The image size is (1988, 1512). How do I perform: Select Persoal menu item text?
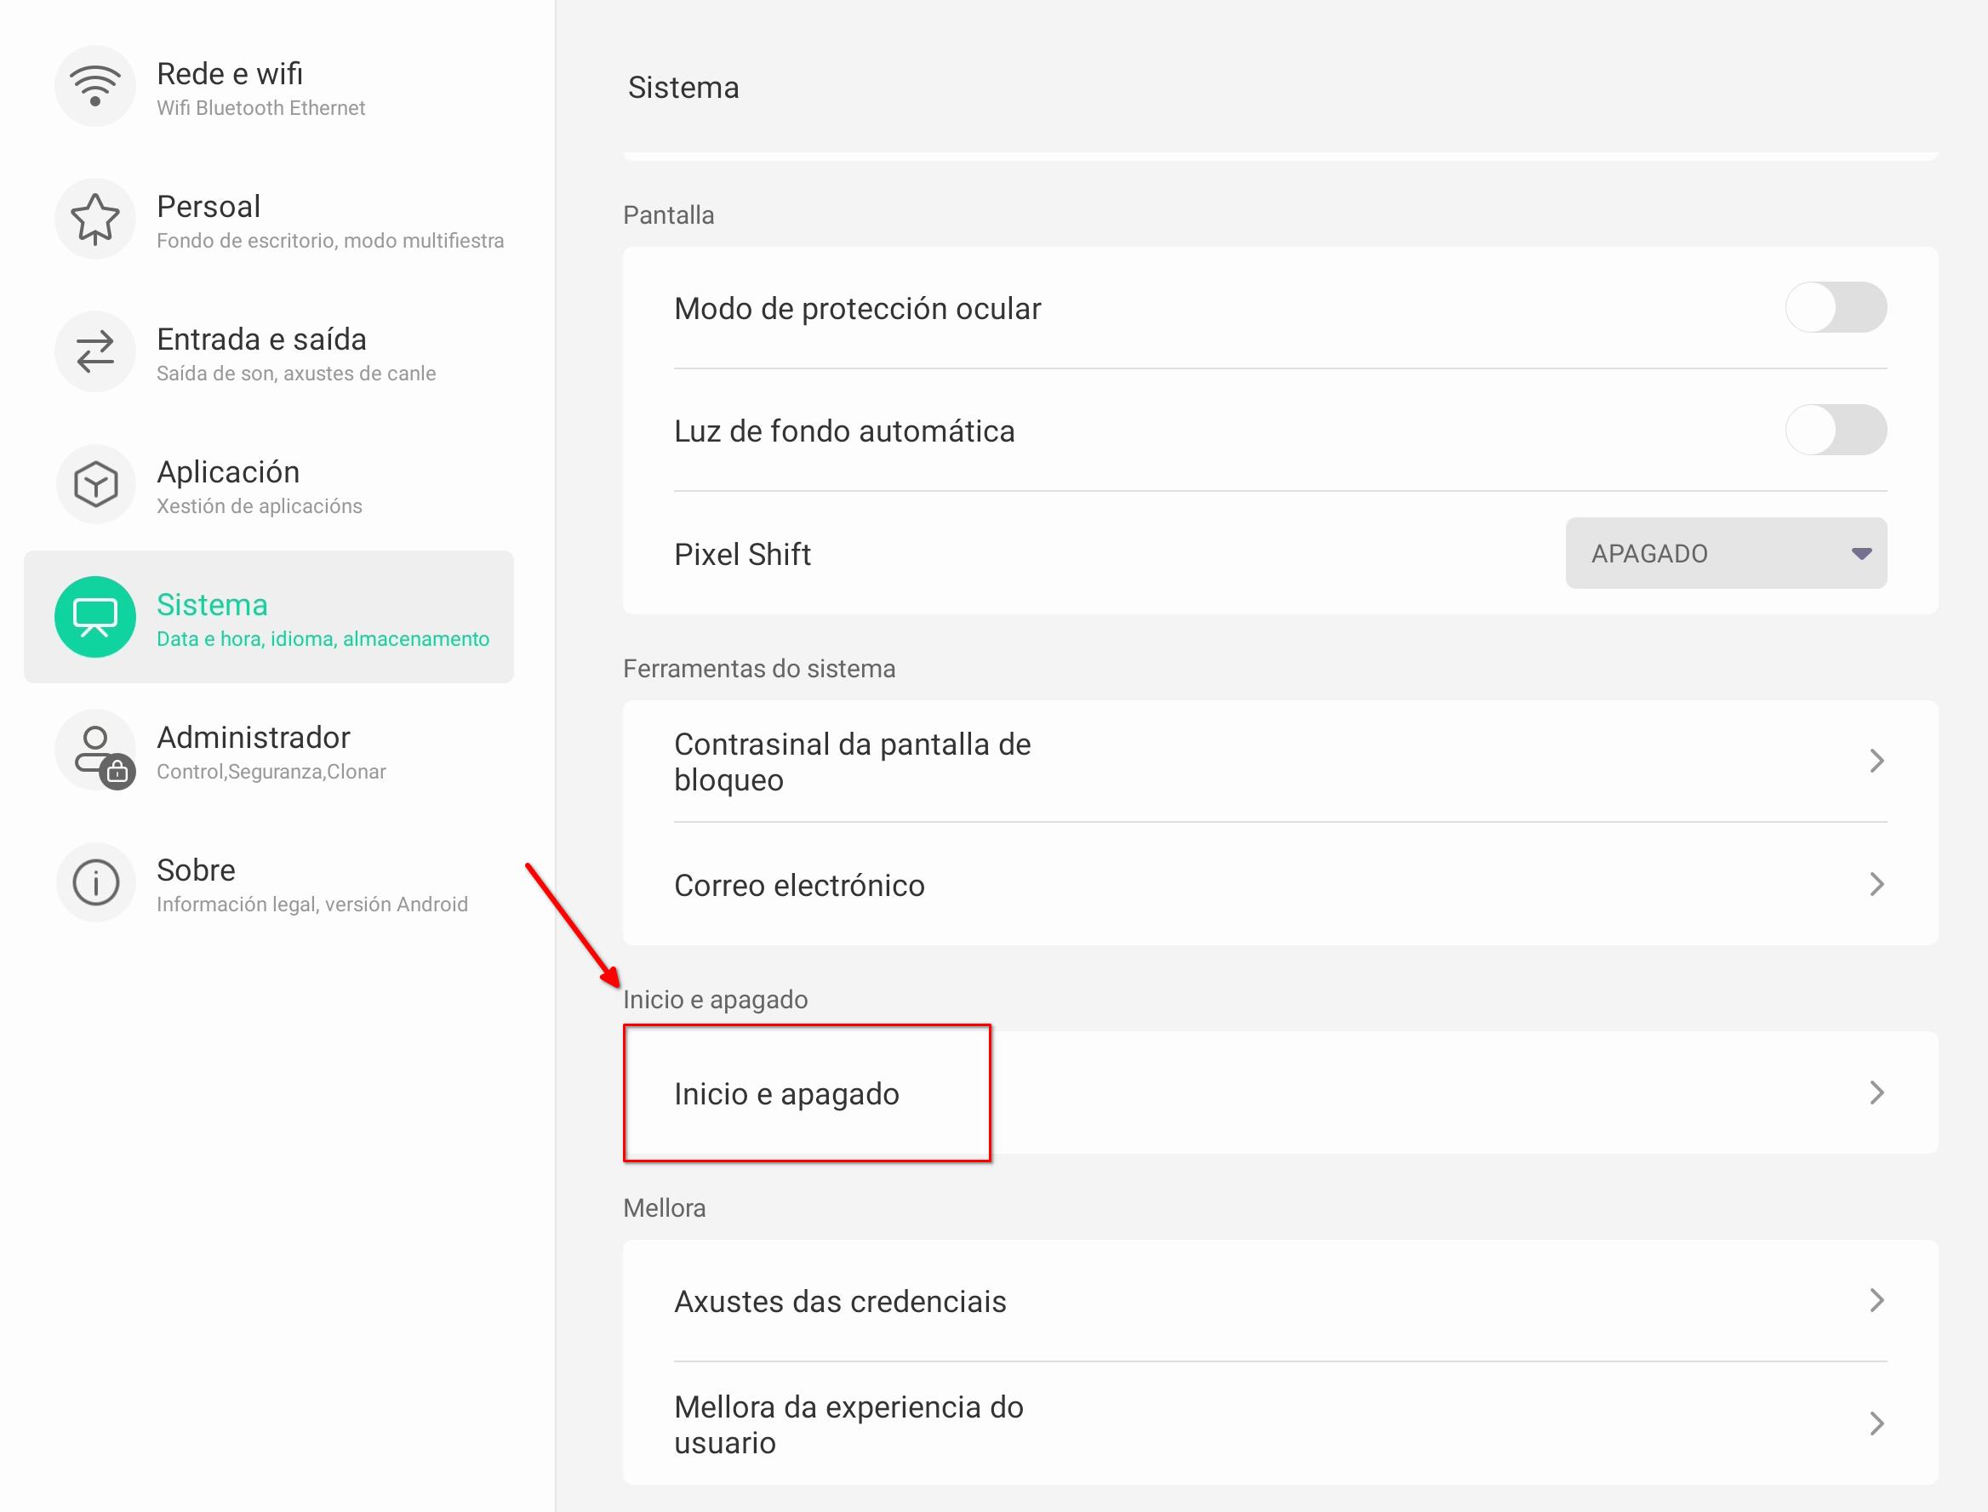point(209,207)
